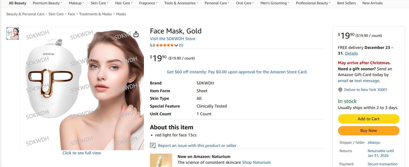Screen dimensions: 409x167
Task: Go to New Arrivals menu item
Action: (x=372, y=3)
